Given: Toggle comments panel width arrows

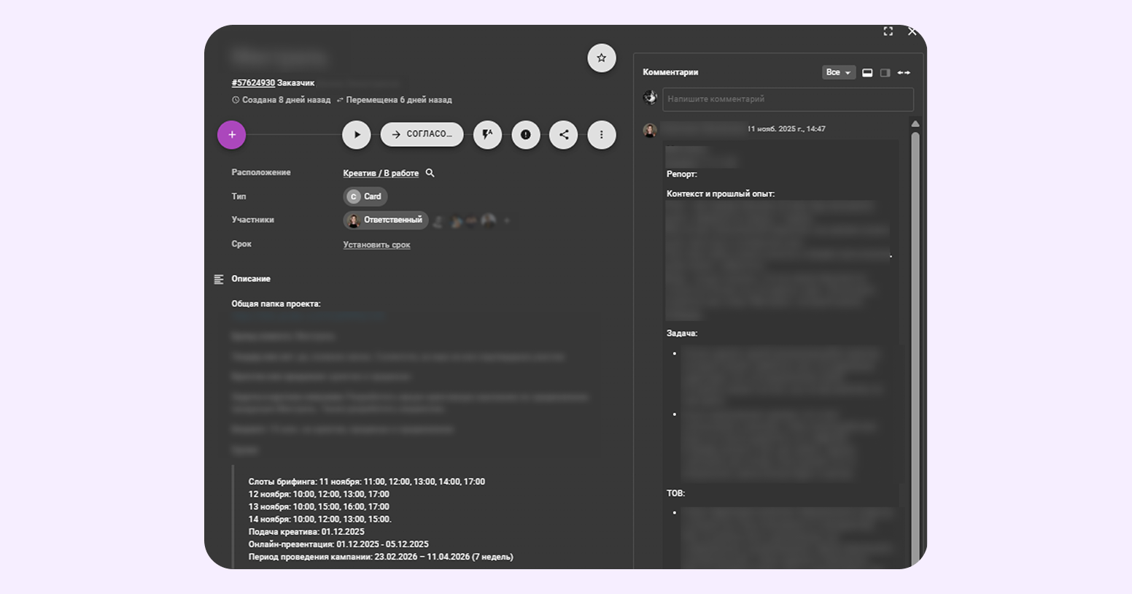Looking at the screenshot, I should [904, 73].
